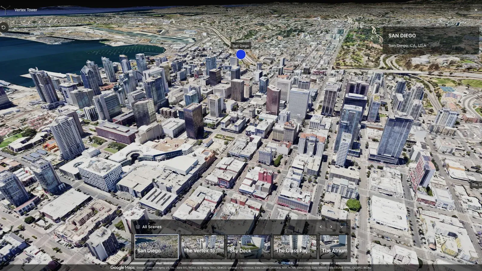Click the right-edge next scene arrow
482x271 pixels.
(x=475, y=135)
